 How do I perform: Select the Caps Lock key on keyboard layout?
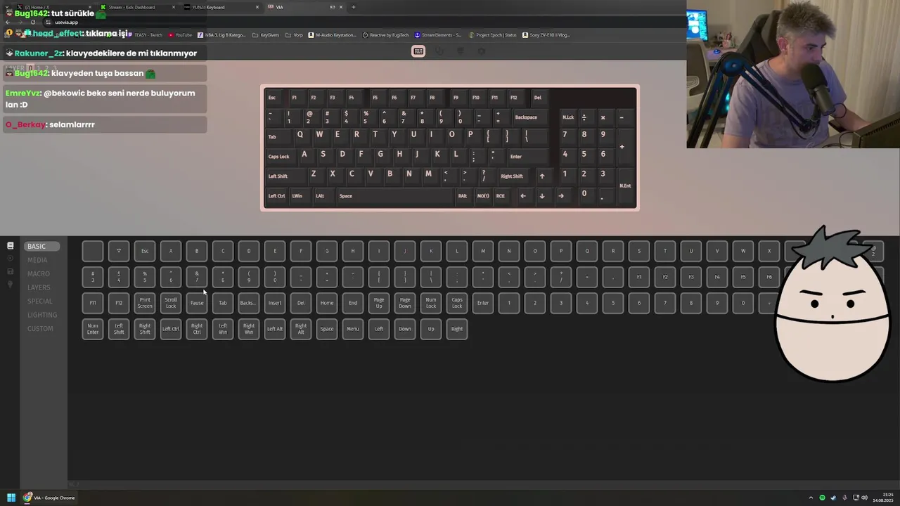tap(283, 157)
